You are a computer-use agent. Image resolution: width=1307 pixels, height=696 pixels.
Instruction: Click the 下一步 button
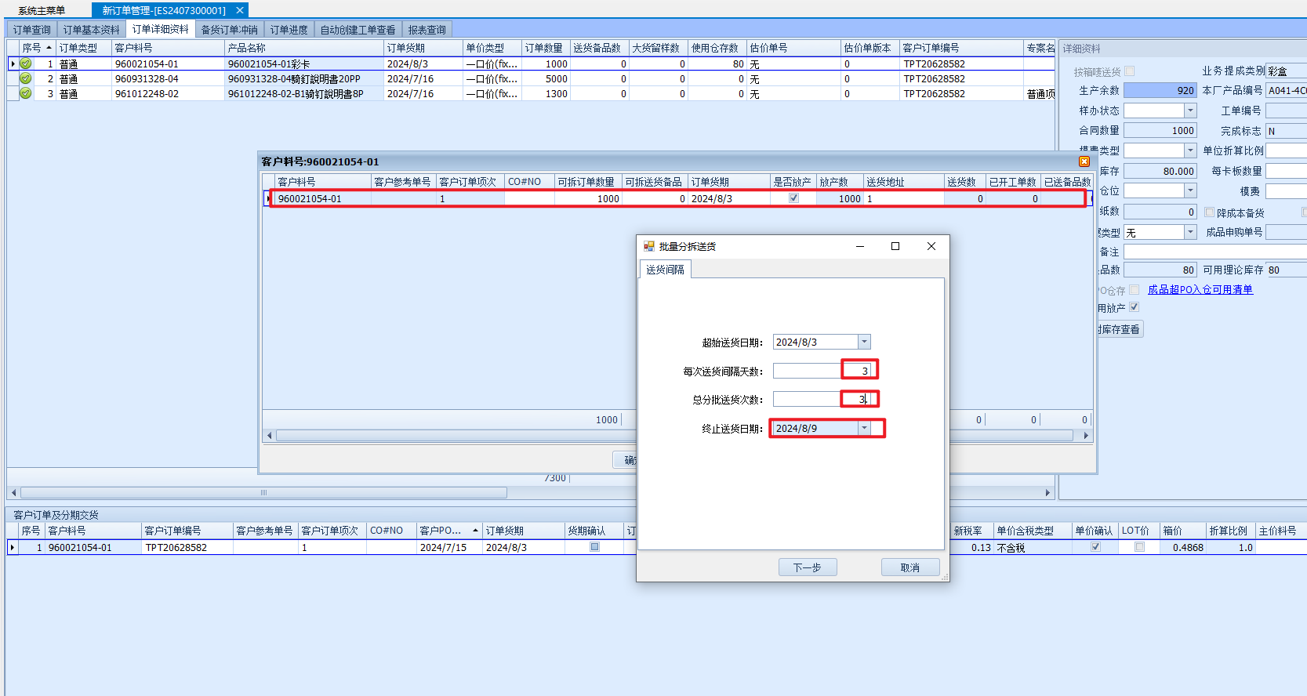(x=808, y=567)
